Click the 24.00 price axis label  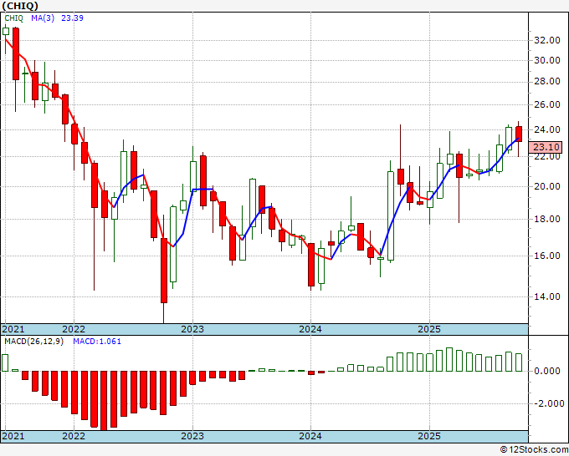547,129
